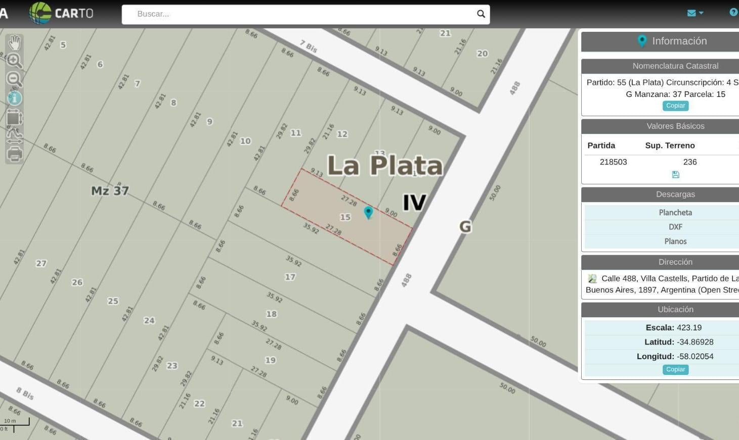Select parcel 26 on the map

click(x=77, y=282)
